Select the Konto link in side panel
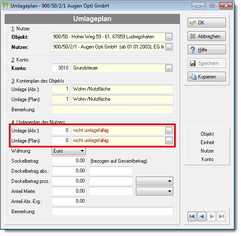 (207, 159)
